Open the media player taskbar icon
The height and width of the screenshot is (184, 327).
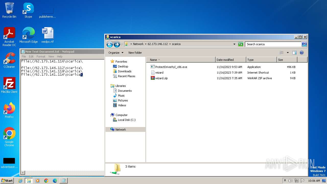click(x=38, y=181)
